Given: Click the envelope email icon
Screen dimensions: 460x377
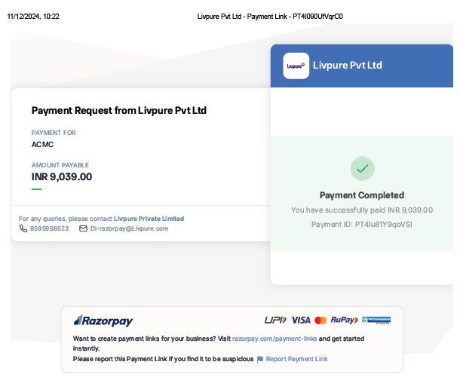Looking at the screenshot, I should pyautogui.click(x=83, y=228).
